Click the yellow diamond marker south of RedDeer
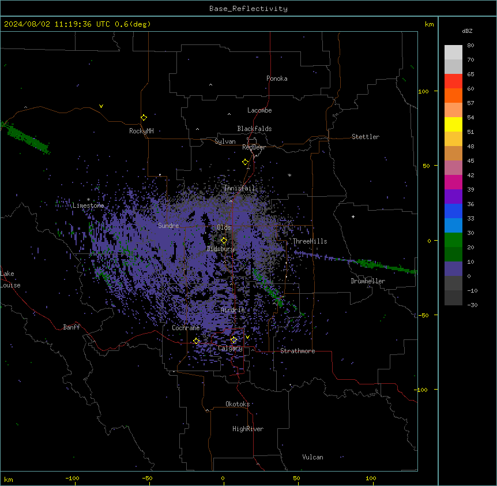 pyautogui.click(x=246, y=162)
